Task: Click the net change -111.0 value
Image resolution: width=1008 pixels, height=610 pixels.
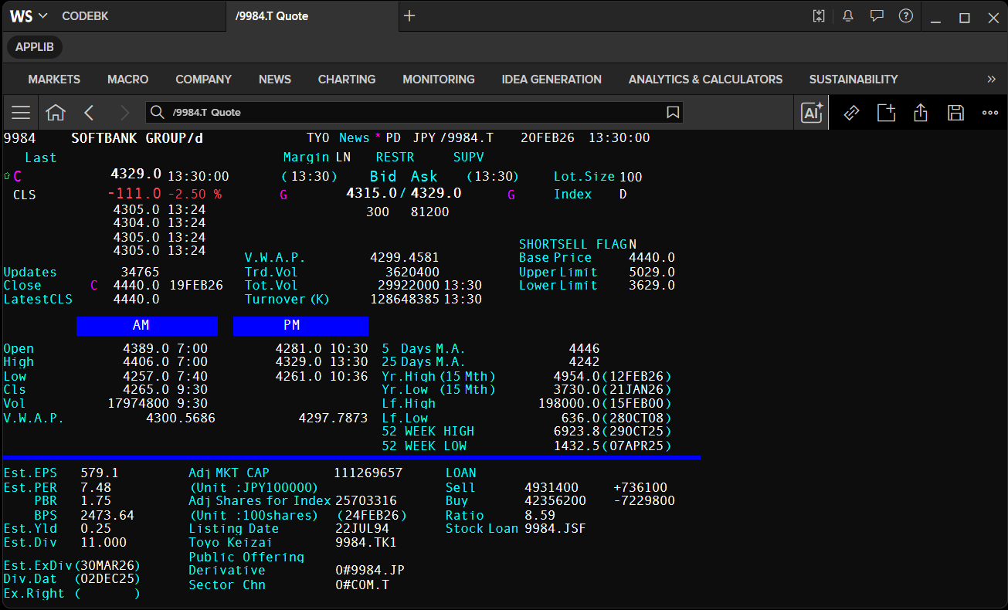Action: coord(134,194)
